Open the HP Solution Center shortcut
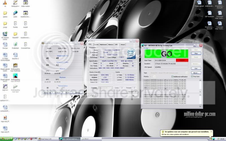 point(5,34)
